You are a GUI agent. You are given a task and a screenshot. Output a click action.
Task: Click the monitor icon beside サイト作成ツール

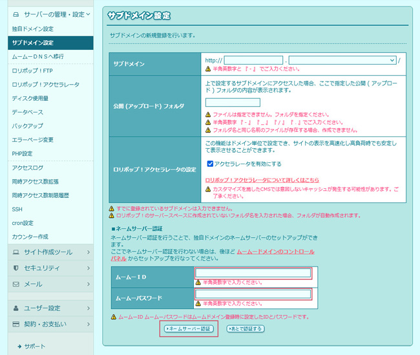(x=16, y=252)
